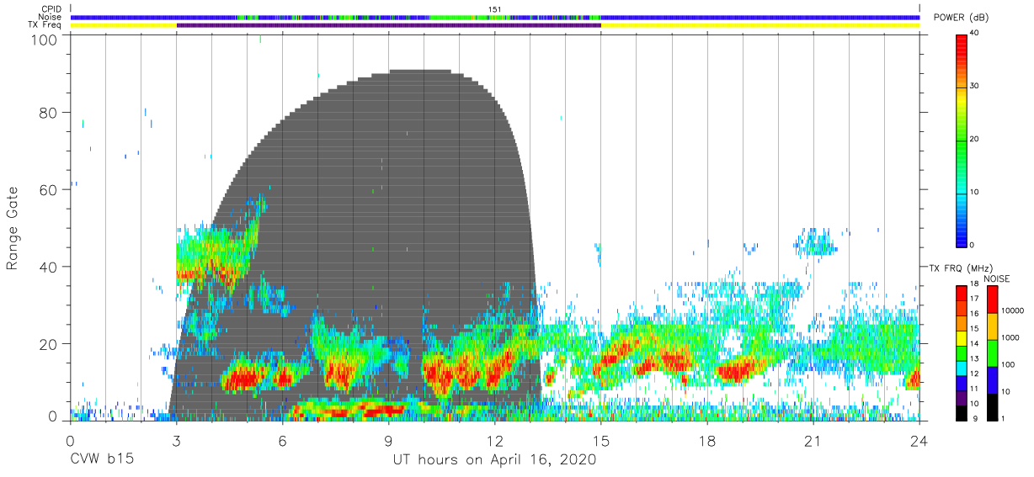Viewport: 1034px width, 477px height.
Task: Click the y-axis tick label '60'
Action: [x=48, y=189]
